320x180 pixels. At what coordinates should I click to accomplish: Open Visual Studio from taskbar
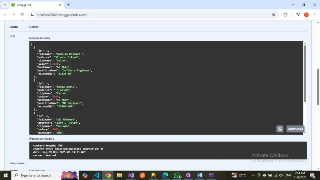[x=131, y=175]
